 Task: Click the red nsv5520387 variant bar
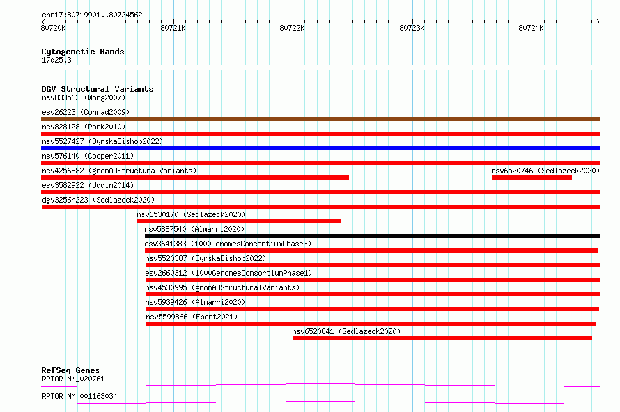click(373, 265)
